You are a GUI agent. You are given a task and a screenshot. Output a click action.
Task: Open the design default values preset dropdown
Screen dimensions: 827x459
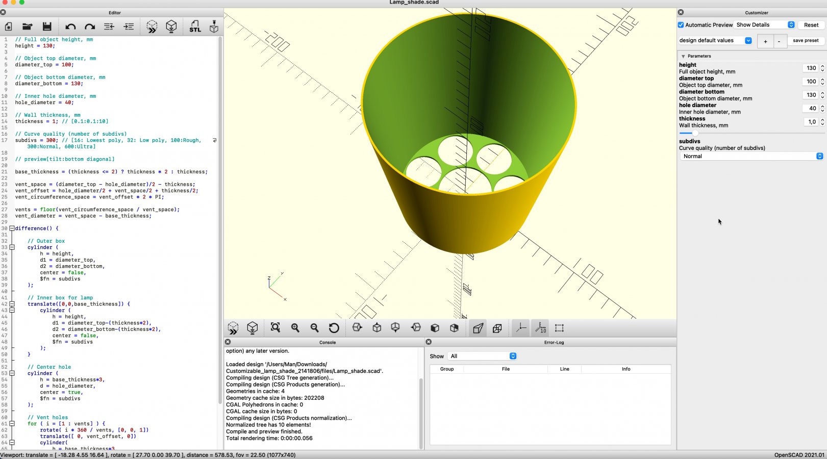(x=715, y=40)
